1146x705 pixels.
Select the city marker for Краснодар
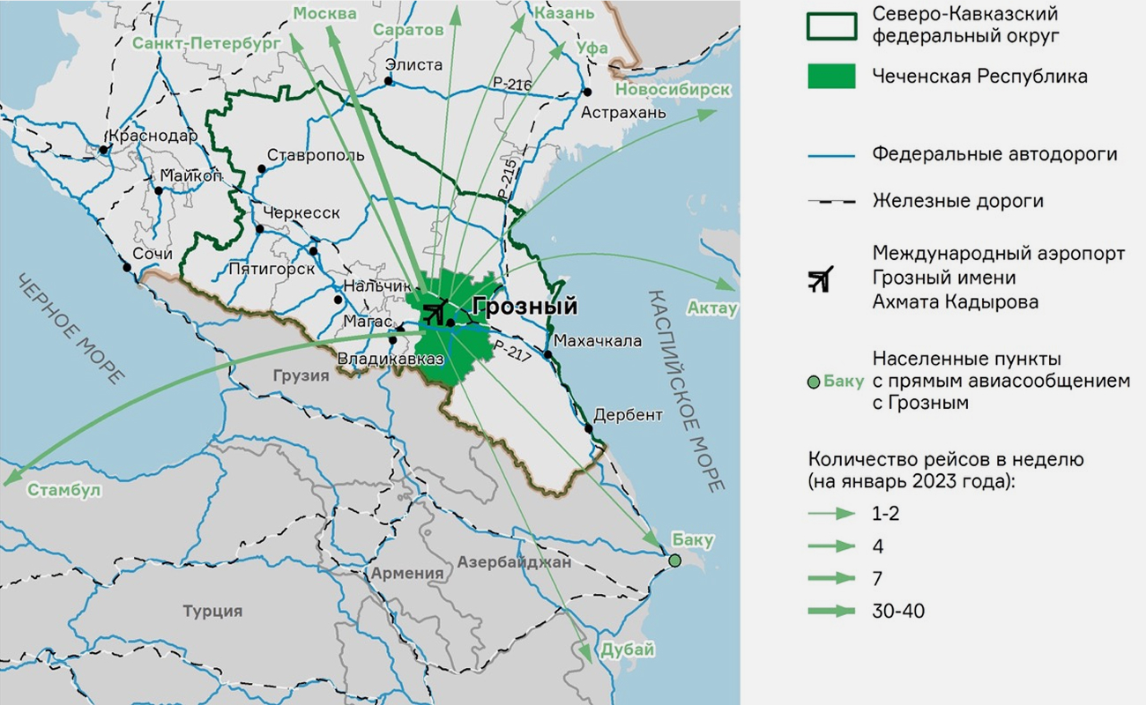tap(104, 150)
